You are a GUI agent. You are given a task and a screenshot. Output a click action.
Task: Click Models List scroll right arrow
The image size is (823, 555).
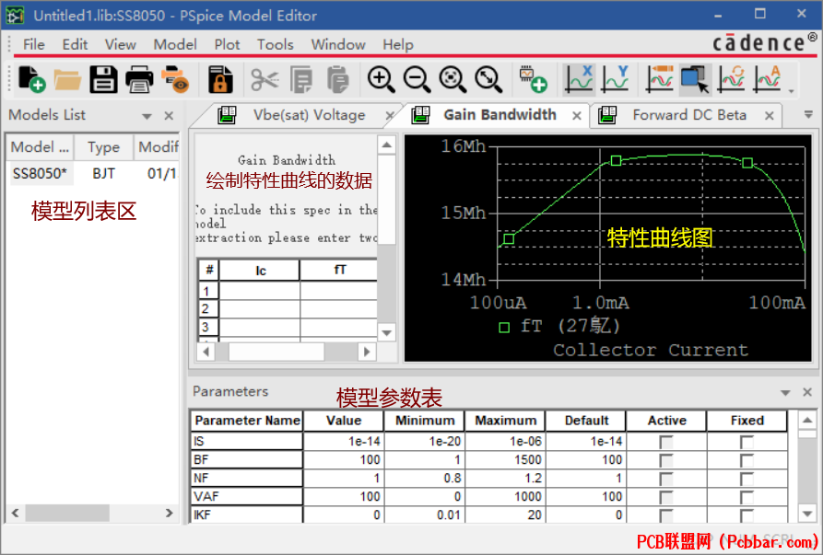pos(169,513)
